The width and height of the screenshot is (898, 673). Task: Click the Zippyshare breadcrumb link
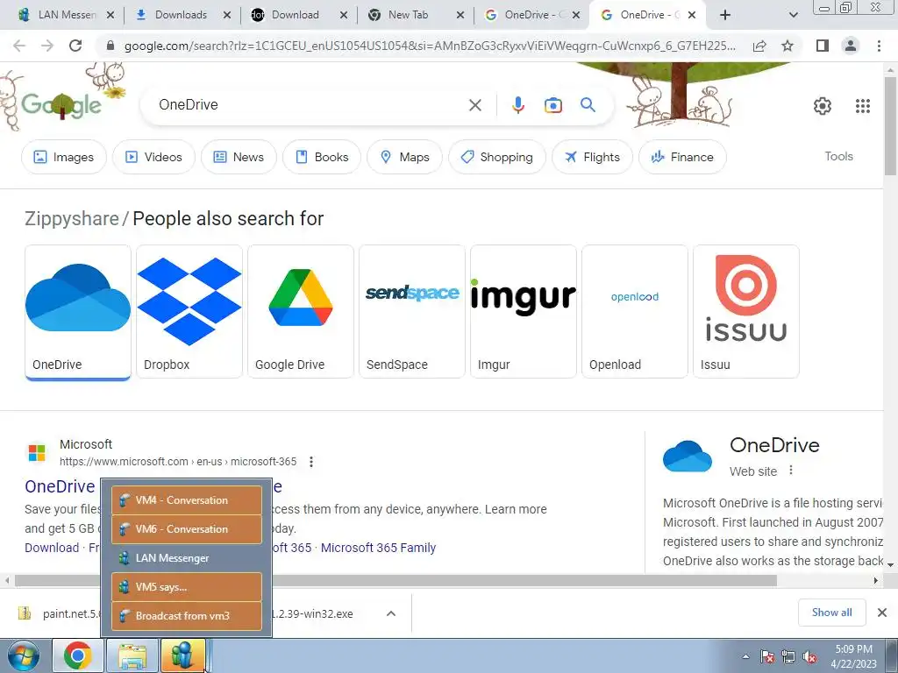click(72, 218)
